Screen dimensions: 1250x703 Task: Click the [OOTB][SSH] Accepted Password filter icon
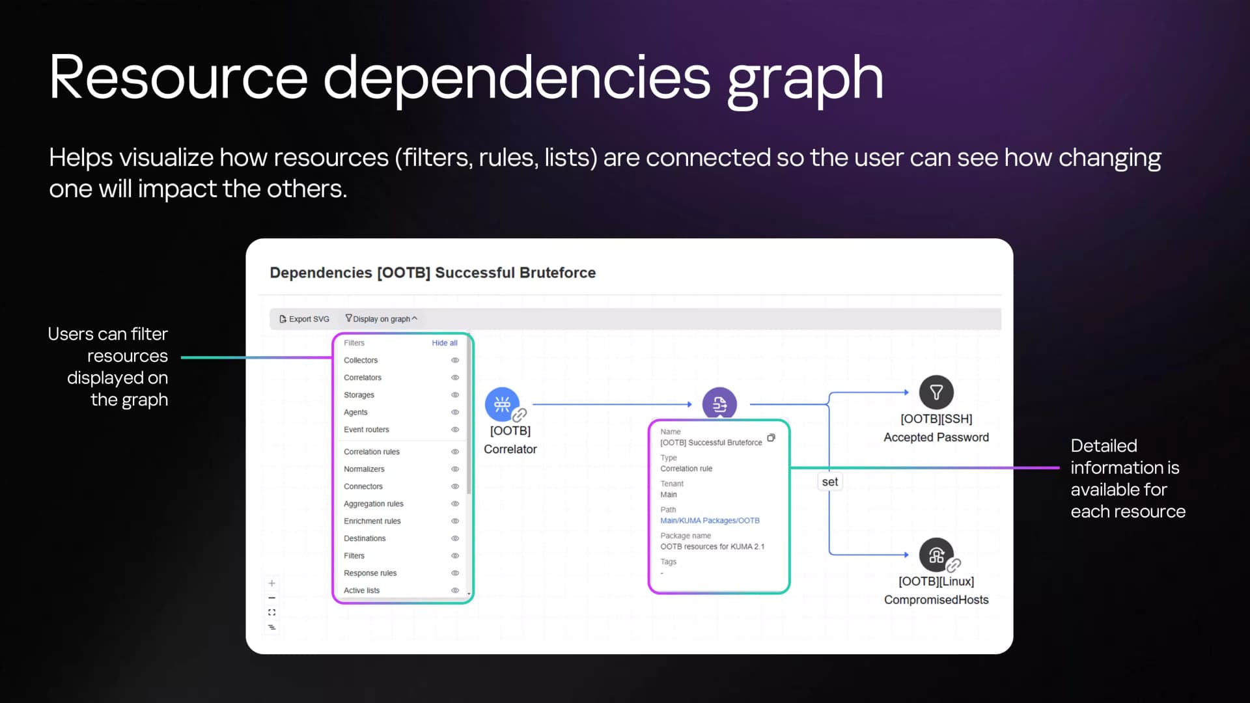[x=936, y=393]
